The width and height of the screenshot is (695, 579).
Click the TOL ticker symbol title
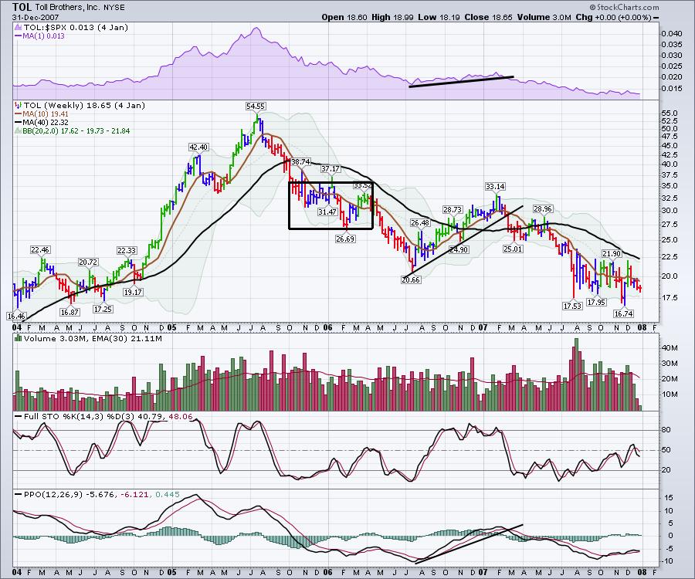pyautogui.click(x=22, y=6)
